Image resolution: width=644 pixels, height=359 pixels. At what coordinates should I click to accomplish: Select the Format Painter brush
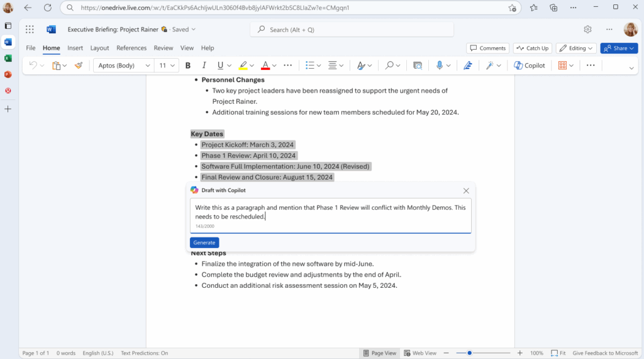tap(79, 66)
